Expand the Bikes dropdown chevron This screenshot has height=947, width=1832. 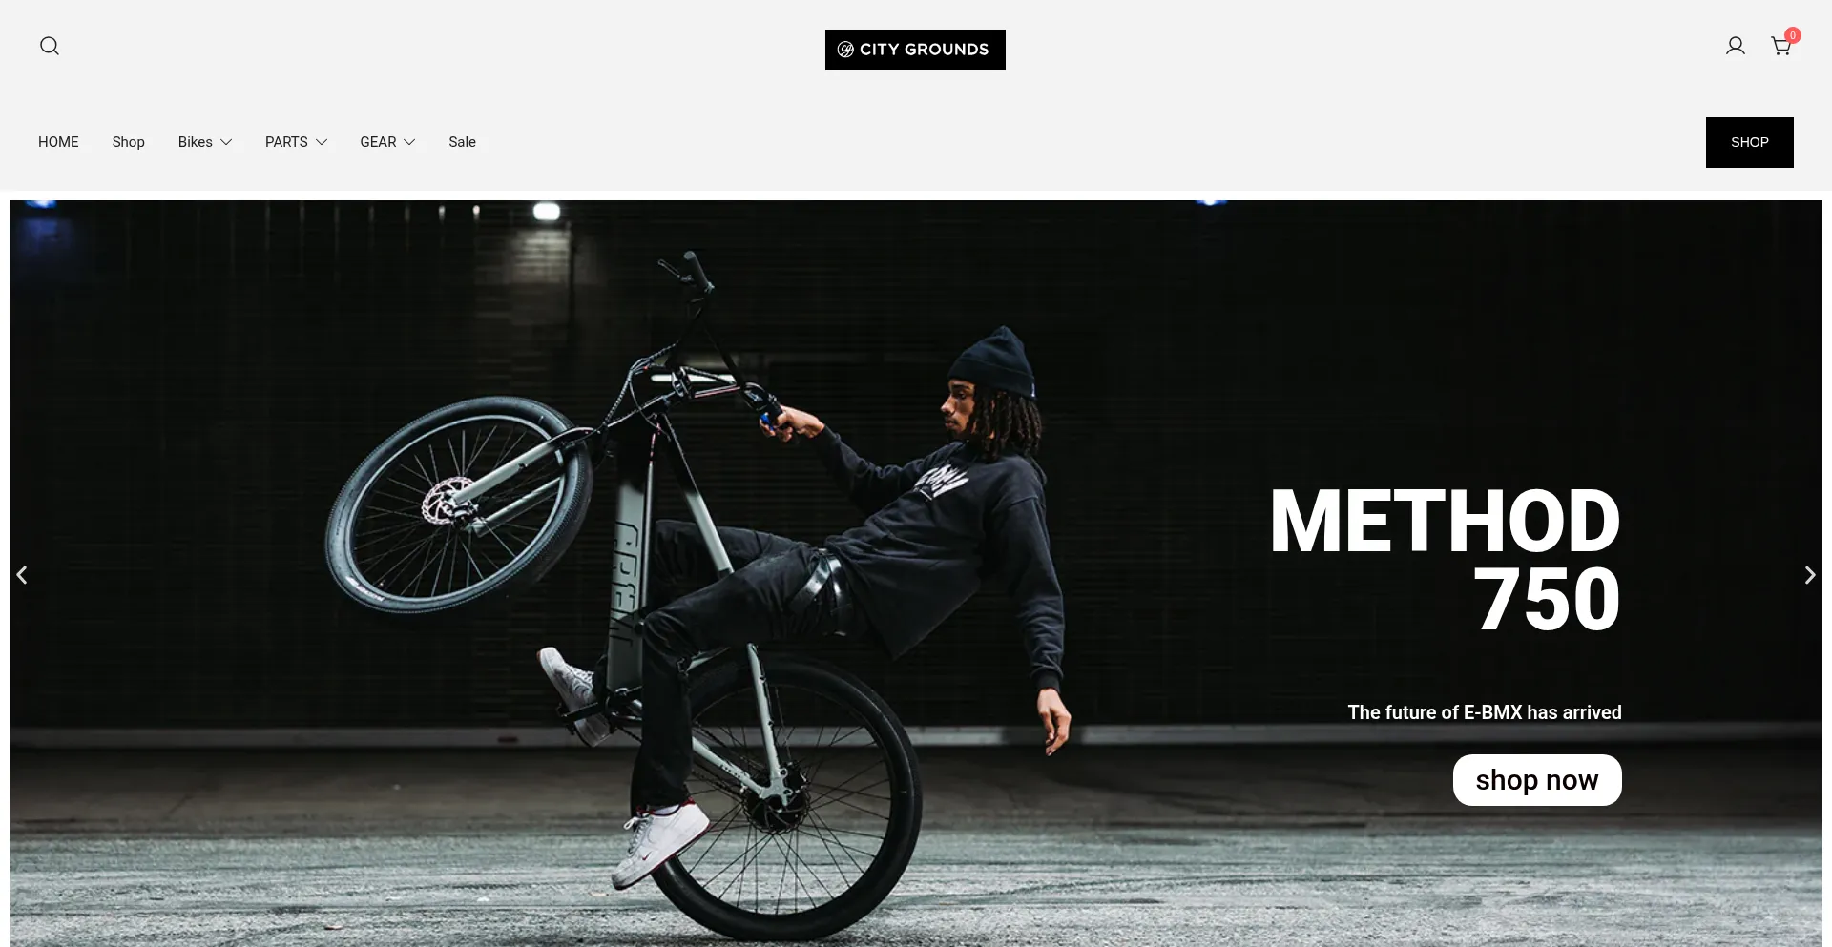point(226,142)
